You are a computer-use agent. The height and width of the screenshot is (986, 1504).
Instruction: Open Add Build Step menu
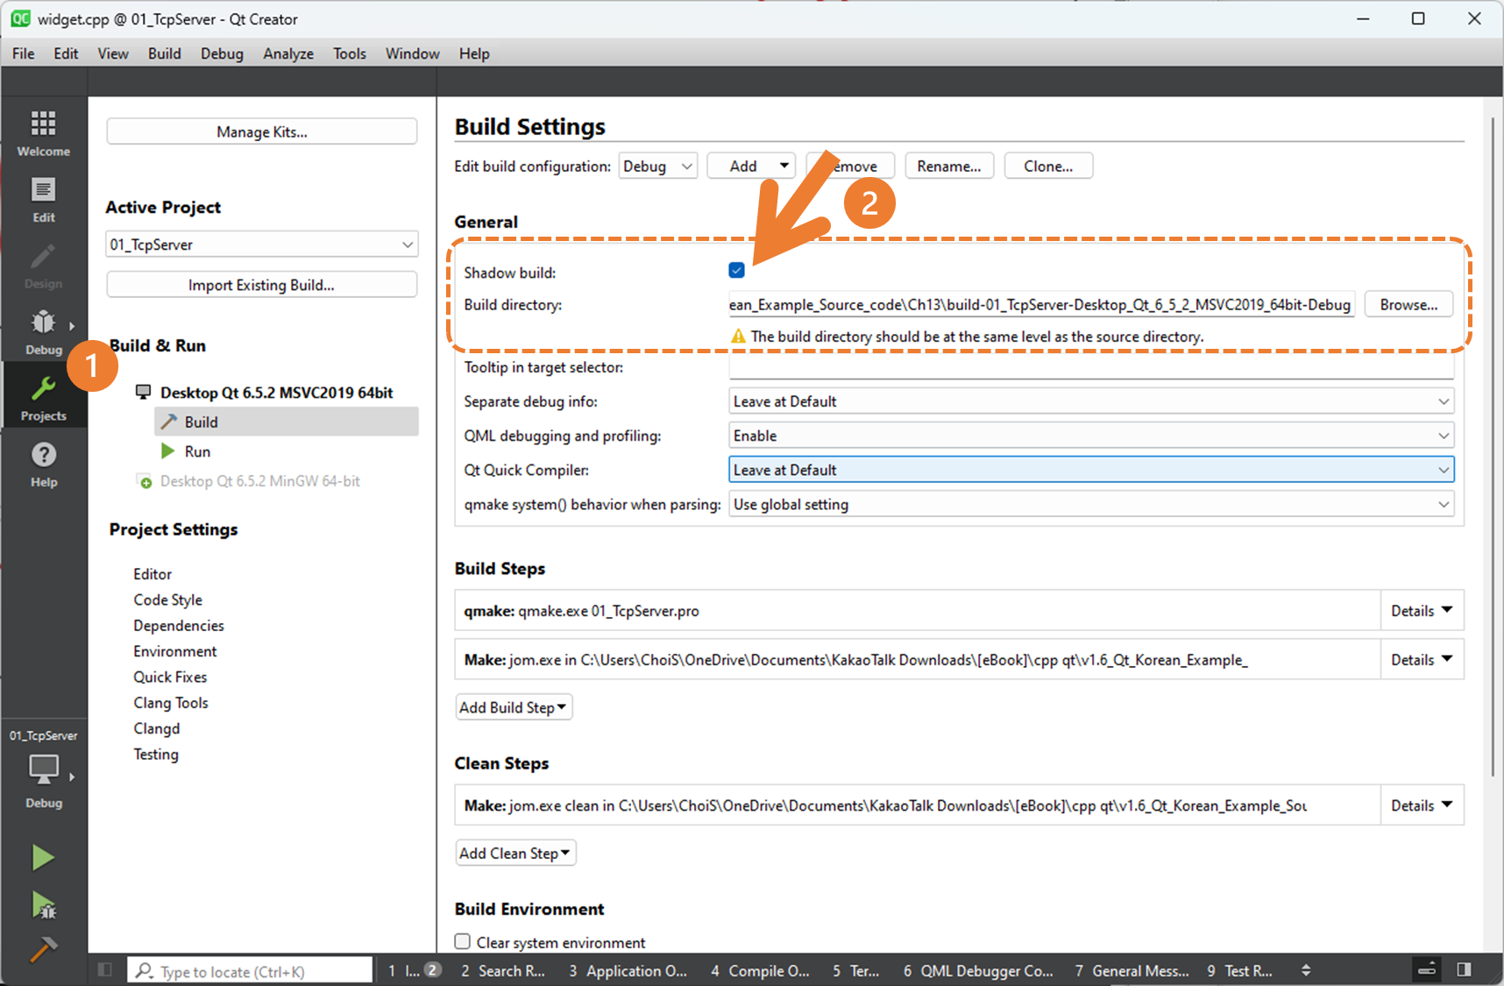pos(514,707)
